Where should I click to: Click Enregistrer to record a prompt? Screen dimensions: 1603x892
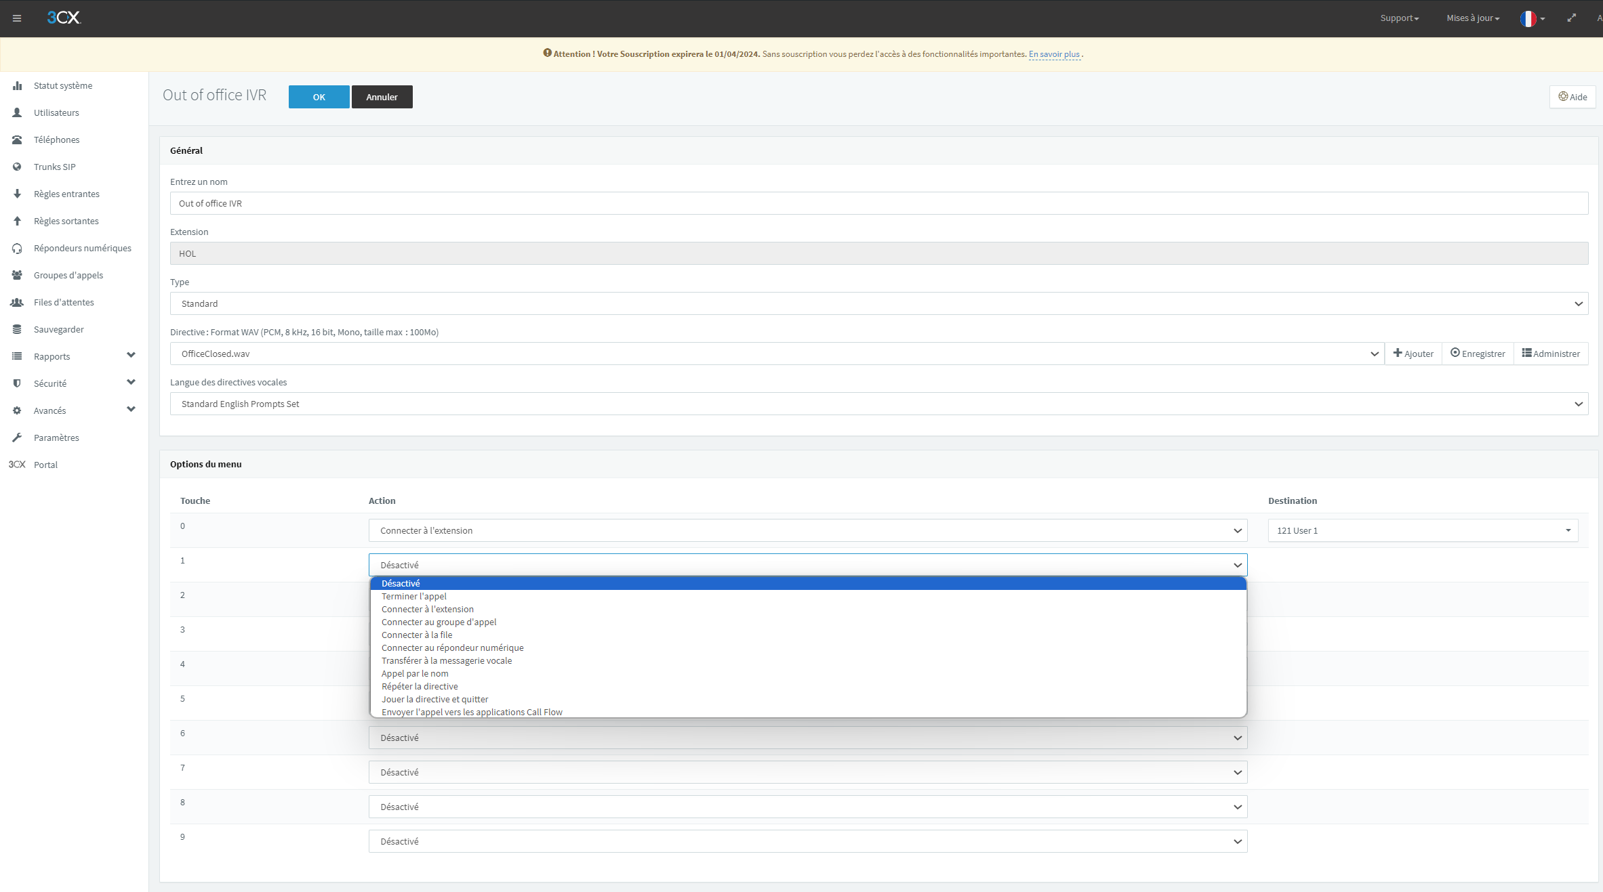(x=1478, y=354)
